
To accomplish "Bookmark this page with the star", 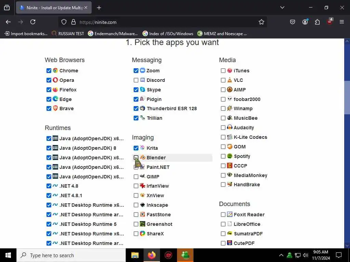I will pyautogui.click(x=261, y=22).
